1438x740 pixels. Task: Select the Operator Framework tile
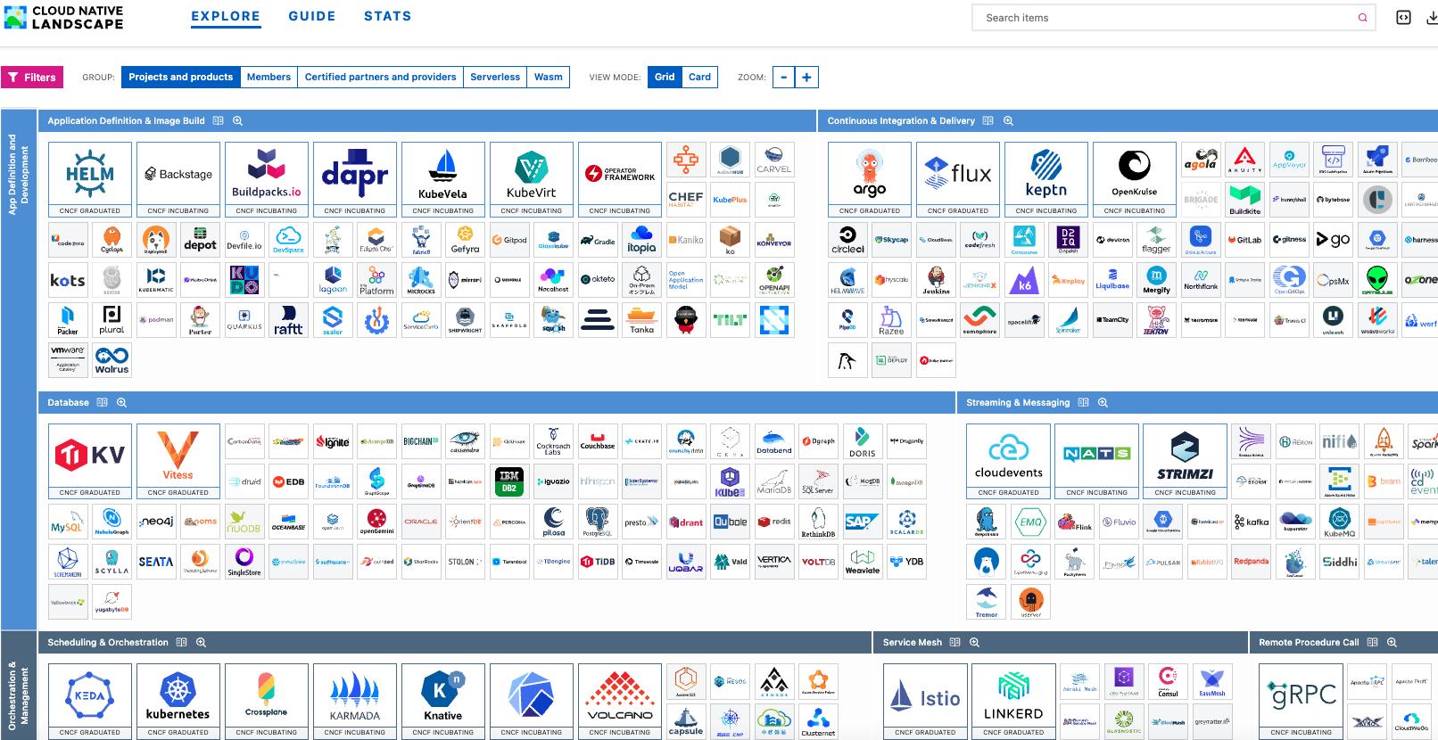point(619,179)
